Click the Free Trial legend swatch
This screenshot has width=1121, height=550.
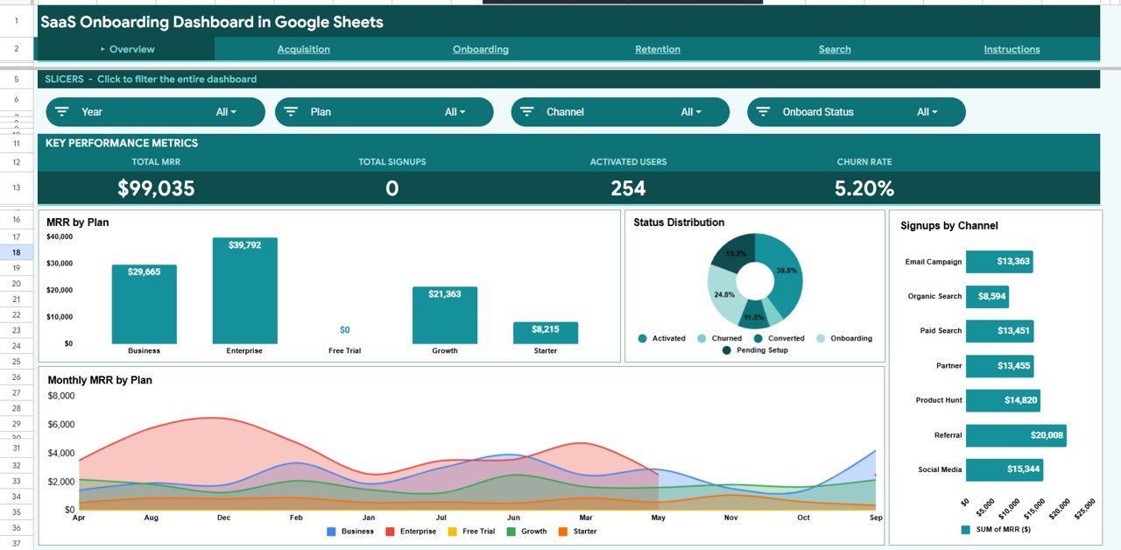(x=453, y=532)
